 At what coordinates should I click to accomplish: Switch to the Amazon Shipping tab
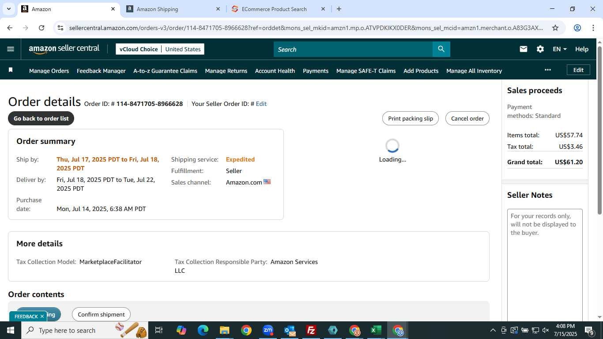point(173,9)
